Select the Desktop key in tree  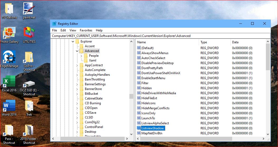pos(90,132)
